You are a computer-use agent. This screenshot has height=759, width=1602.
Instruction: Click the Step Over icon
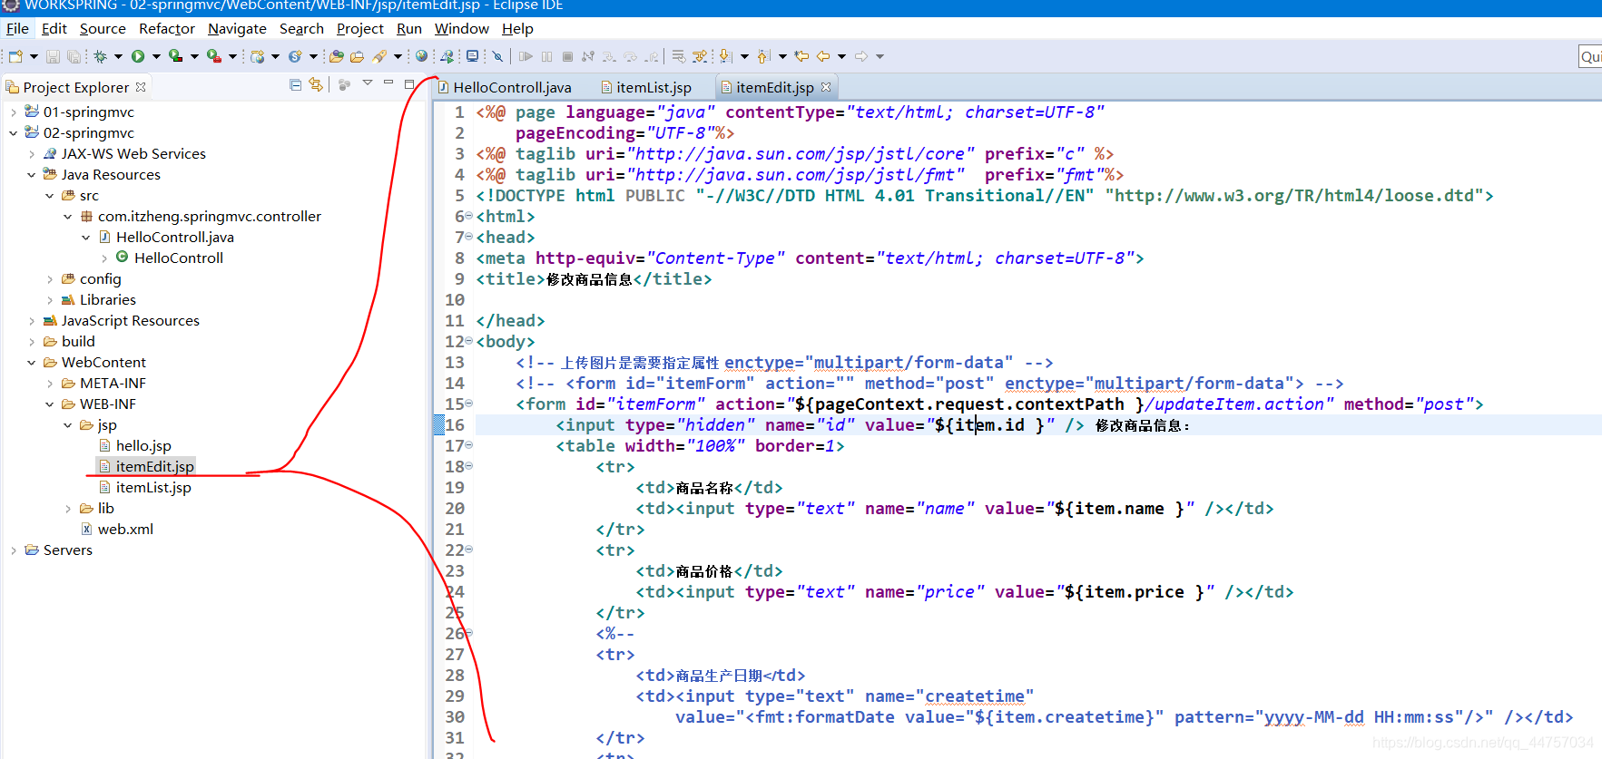(x=630, y=56)
